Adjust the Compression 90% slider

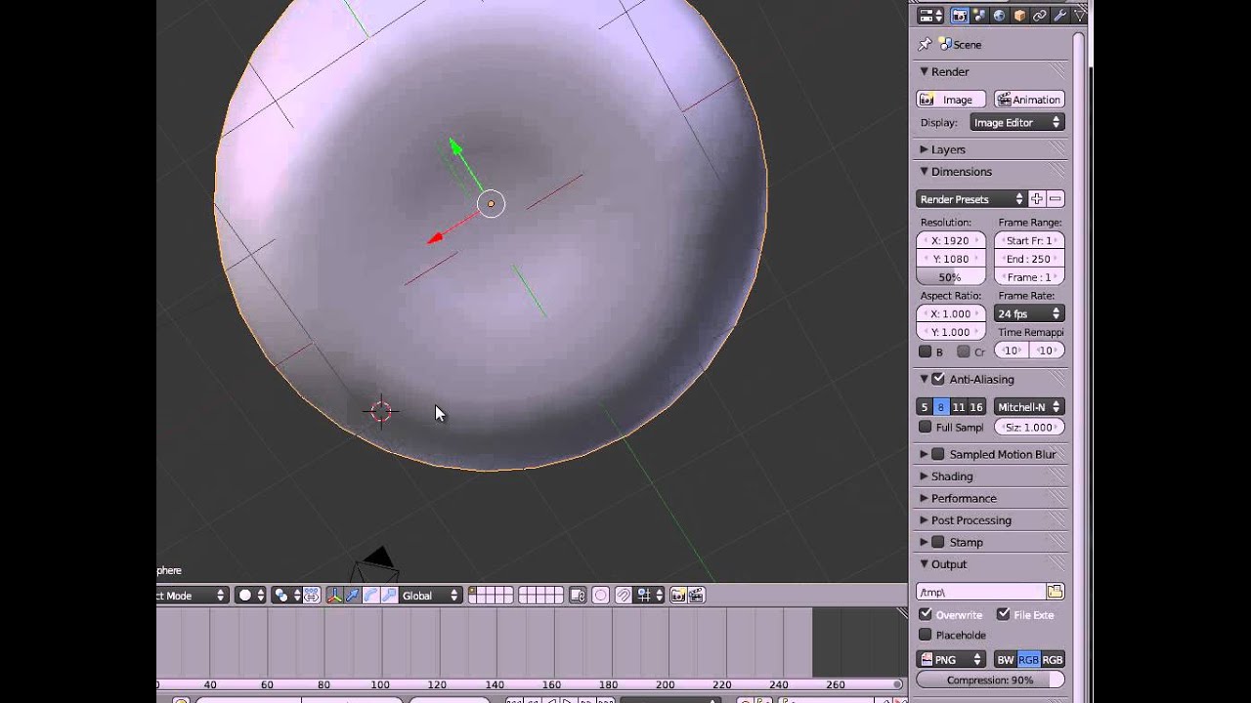(x=990, y=680)
